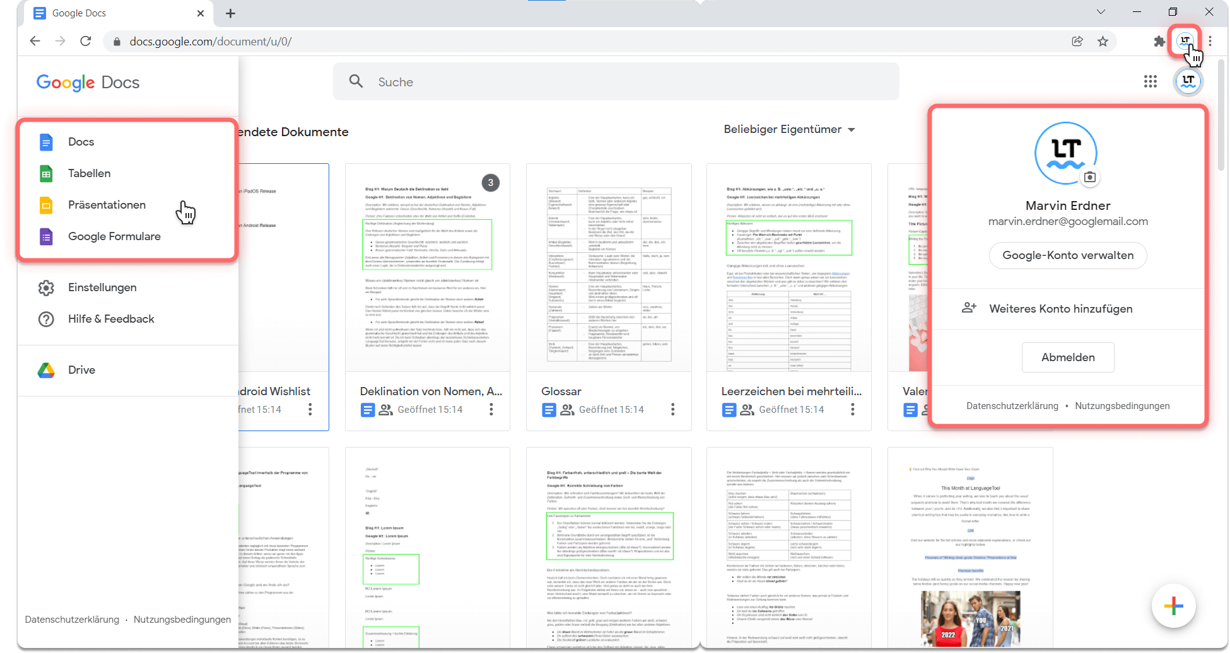Click the comment count badge 3
This screenshot has width=1230, height=653.
click(x=491, y=183)
